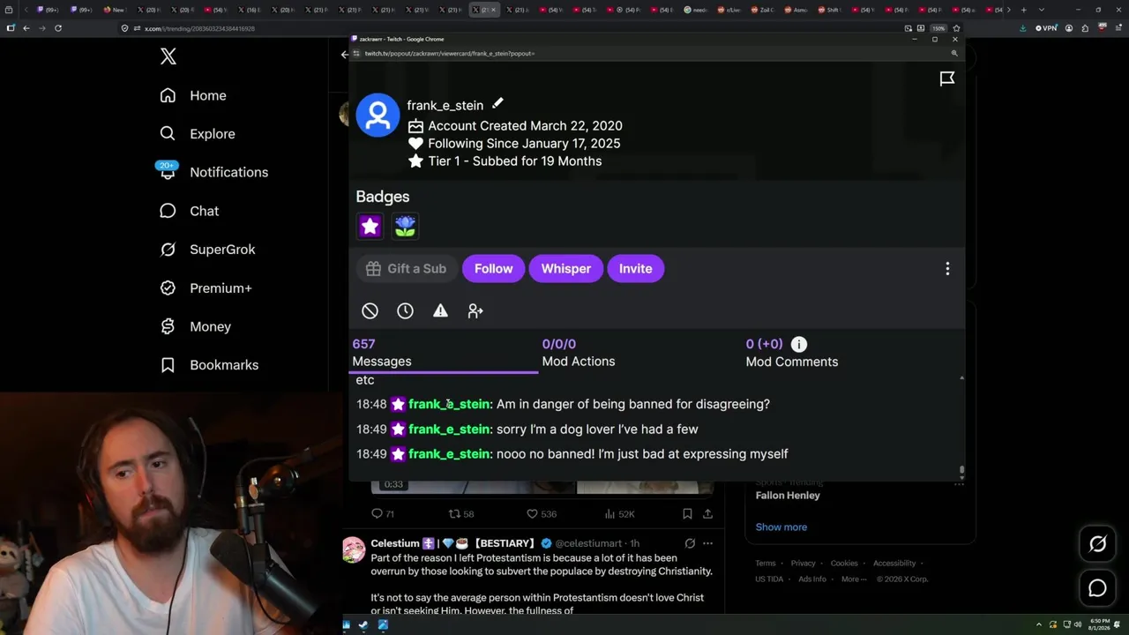Screen dimensions: 1129x635
Task: Click frank_e_stein name on 18:48 message
Action: click(x=449, y=404)
